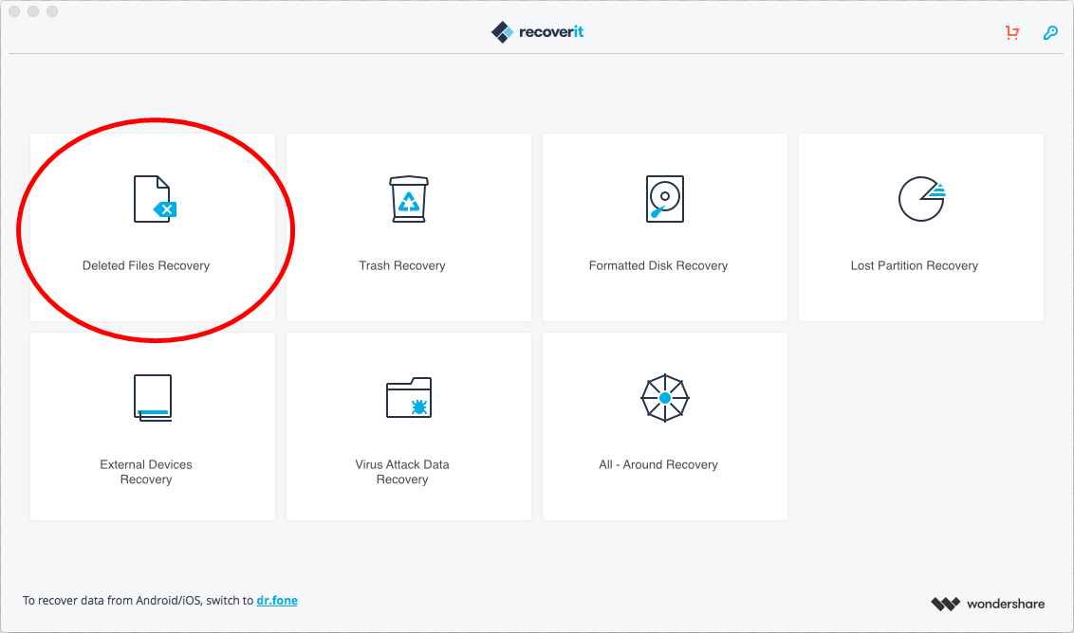
Task: Click the Wondershare logo
Action: click(x=988, y=604)
